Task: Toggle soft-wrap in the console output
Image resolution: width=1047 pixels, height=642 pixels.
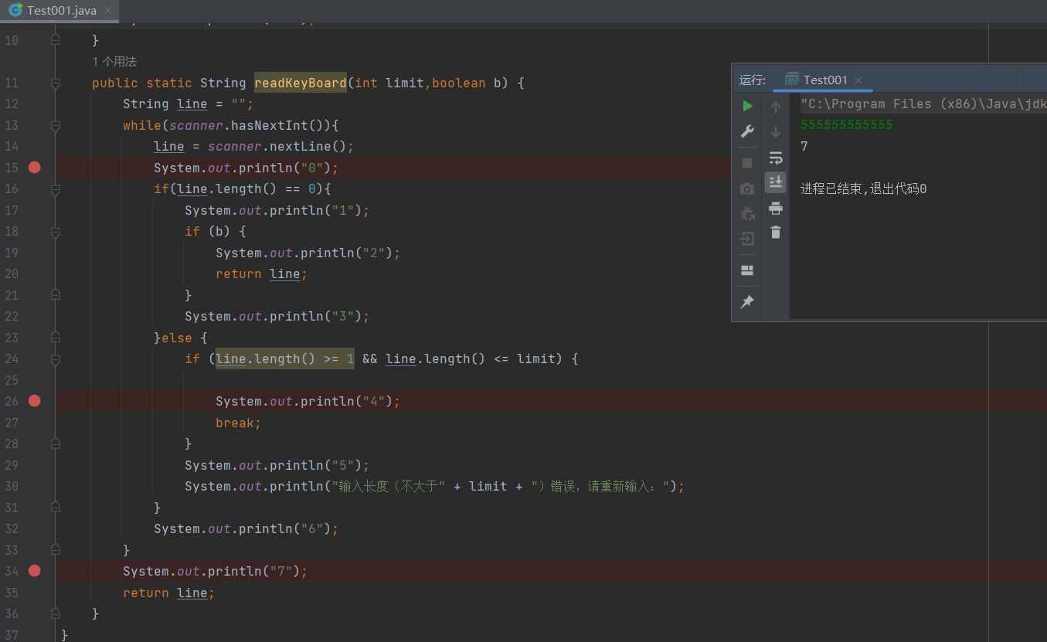Action: pyautogui.click(x=776, y=158)
